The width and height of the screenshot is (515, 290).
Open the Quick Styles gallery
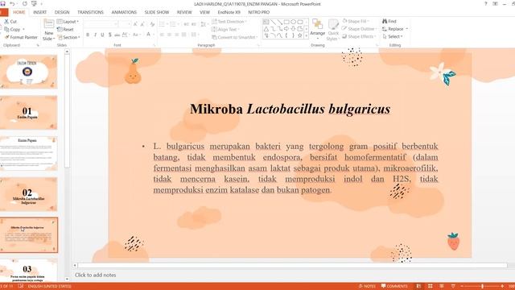(x=333, y=30)
